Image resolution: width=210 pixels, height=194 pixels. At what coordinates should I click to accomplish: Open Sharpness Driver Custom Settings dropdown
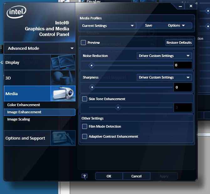click(x=164, y=77)
